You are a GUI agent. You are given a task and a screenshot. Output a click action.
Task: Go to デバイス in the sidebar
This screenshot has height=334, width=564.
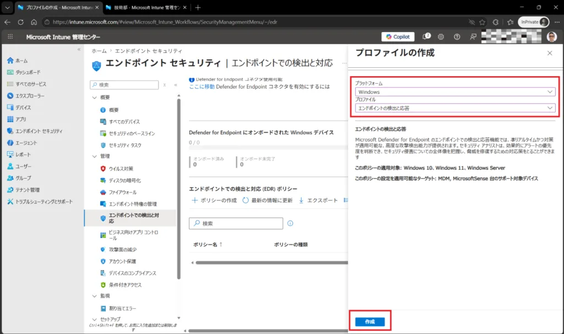19,107
